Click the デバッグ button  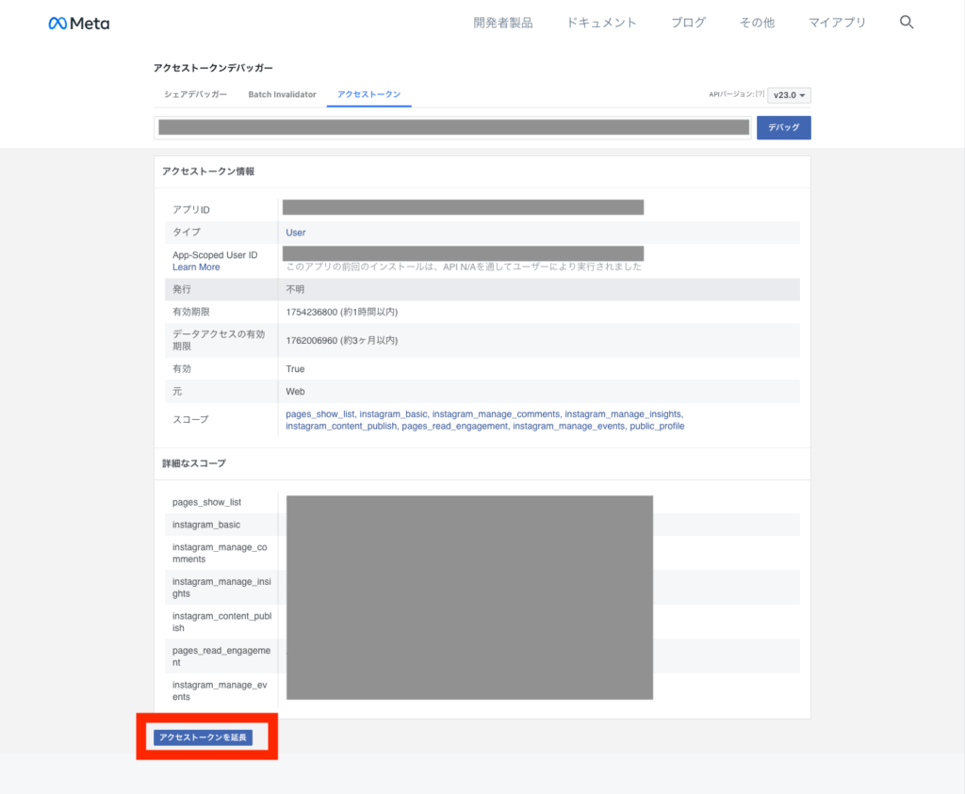click(783, 127)
